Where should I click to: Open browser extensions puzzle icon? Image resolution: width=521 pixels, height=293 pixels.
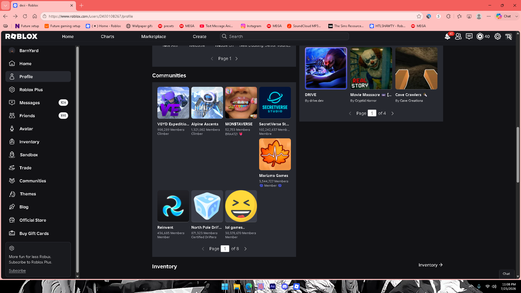(x=448, y=16)
